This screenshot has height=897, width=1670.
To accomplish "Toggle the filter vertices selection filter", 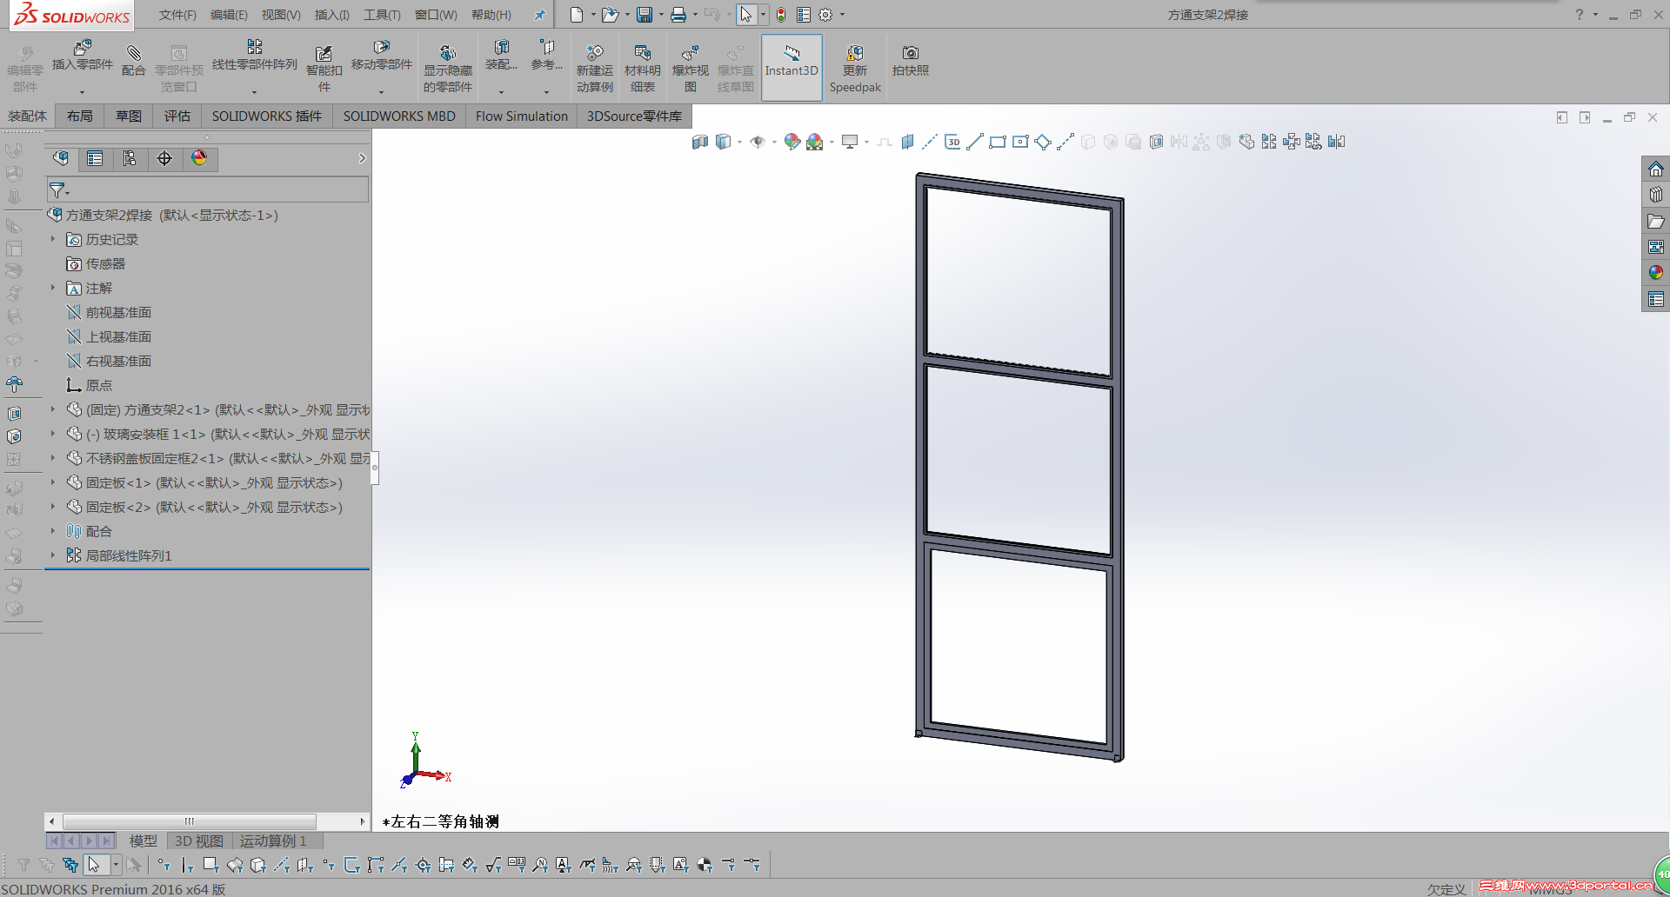I will point(164,865).
